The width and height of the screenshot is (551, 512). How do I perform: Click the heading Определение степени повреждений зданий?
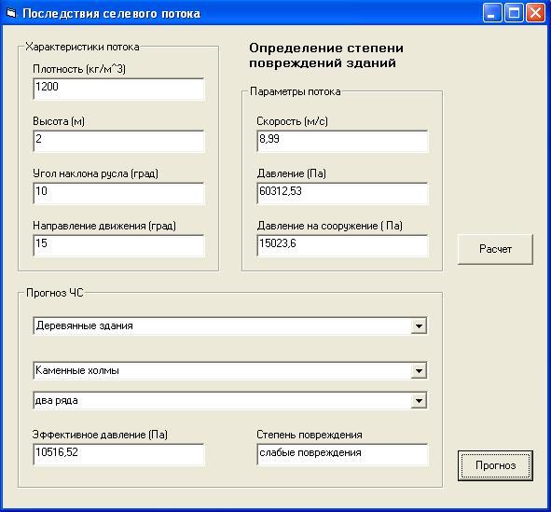[x=326, y=56]
